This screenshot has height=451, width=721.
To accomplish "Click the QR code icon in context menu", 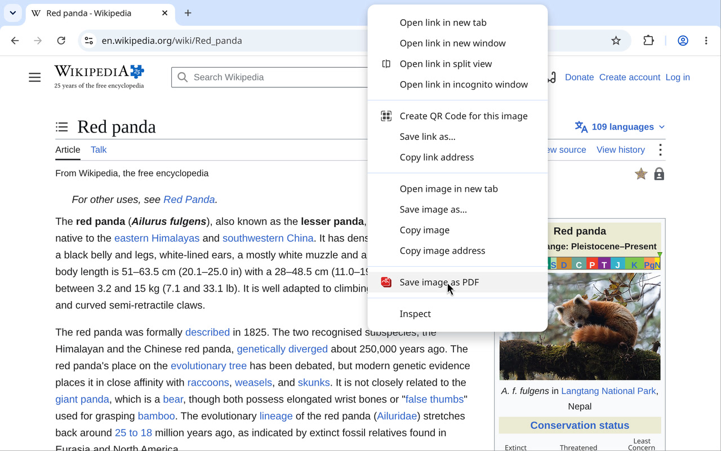I will (x=386, y=116).
